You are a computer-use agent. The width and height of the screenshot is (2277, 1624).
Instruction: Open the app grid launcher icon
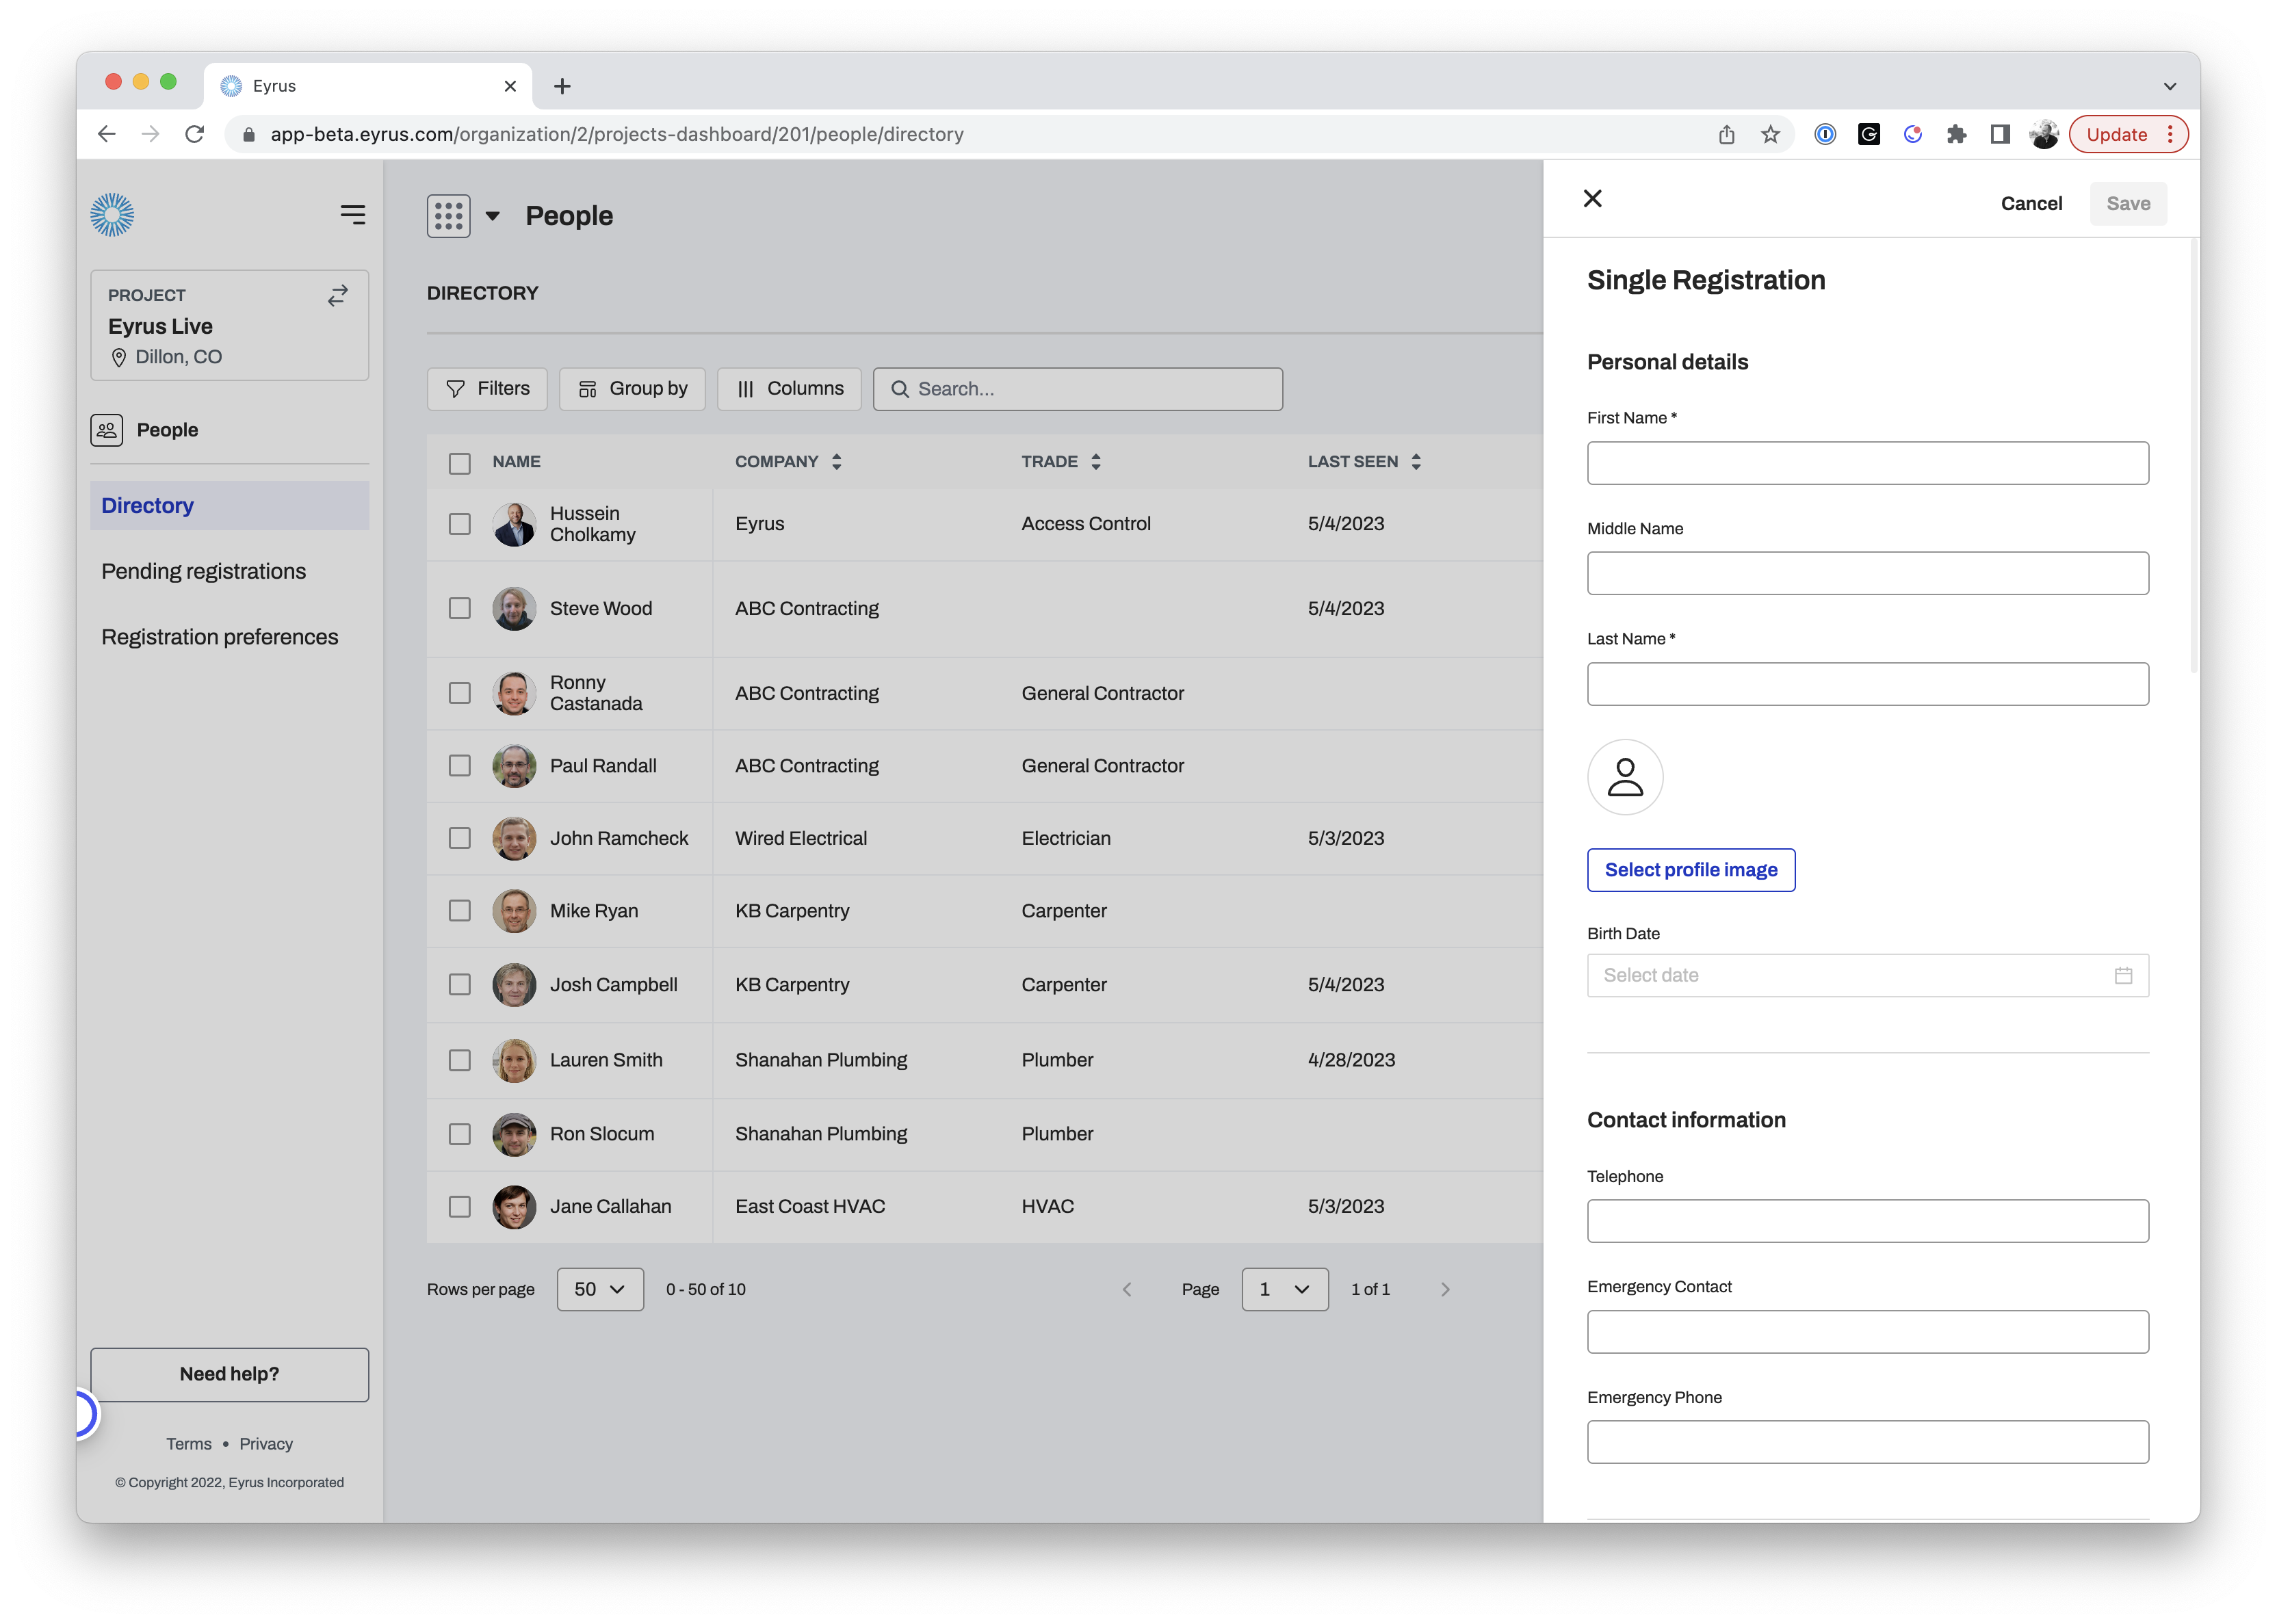[x=448, y=216]
